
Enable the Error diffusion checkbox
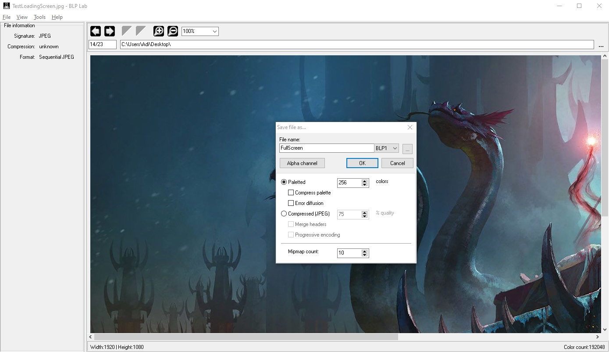tap(291, 203)
